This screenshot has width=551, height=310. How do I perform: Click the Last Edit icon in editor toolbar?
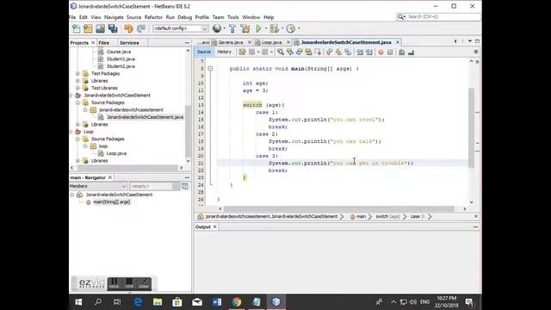tap(242, 52)
